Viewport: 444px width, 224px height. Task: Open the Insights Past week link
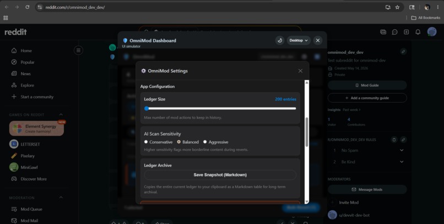(351, 109)
